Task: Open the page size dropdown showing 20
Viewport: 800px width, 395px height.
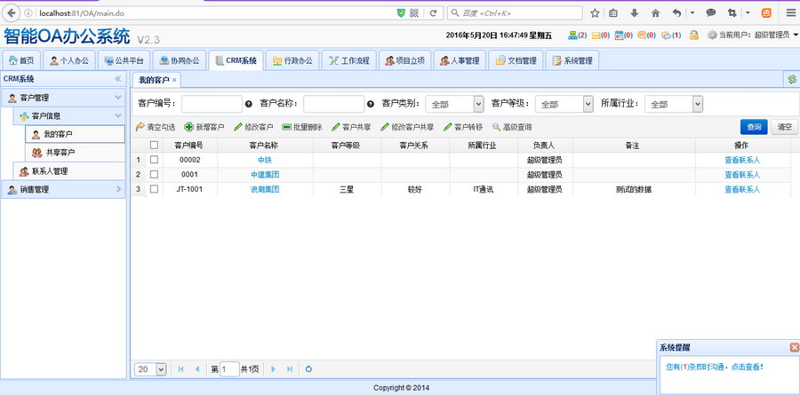Action: point(150,369)
